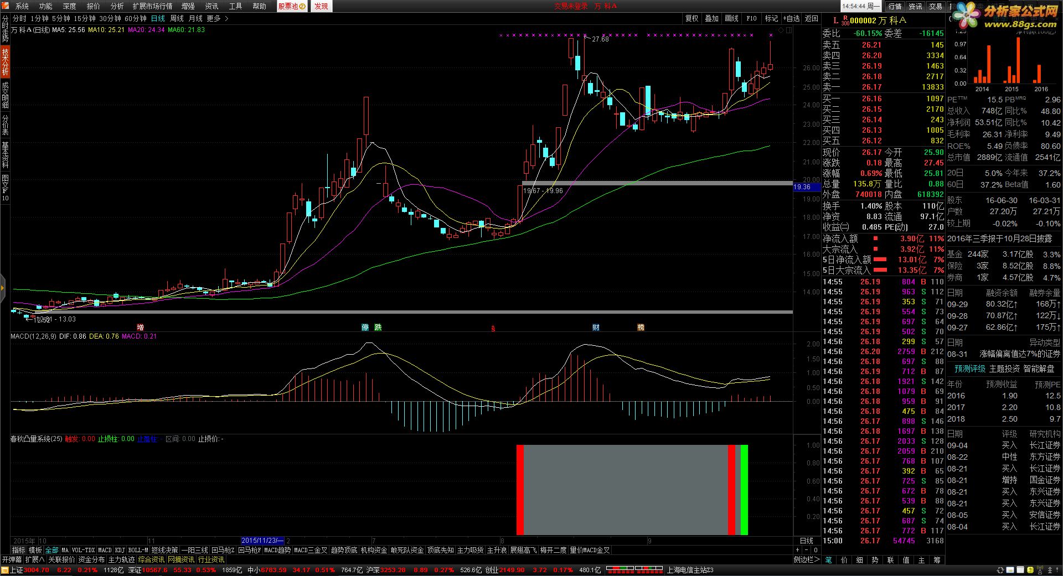1063x576 pixels.
Task: Zoom out chart with − button
Action: tap(807, 550)
